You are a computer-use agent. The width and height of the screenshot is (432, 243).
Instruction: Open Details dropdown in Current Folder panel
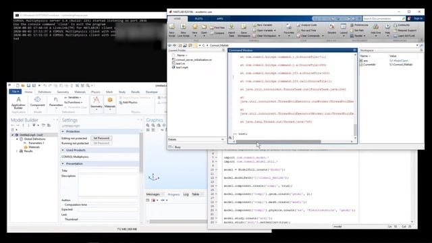pos(223,140)
